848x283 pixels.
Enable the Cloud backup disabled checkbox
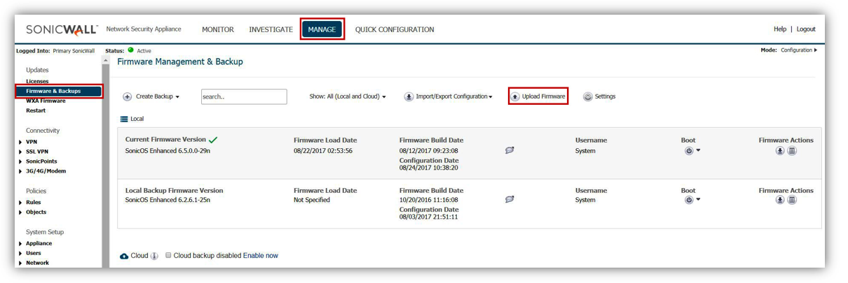tap(168, 256)
